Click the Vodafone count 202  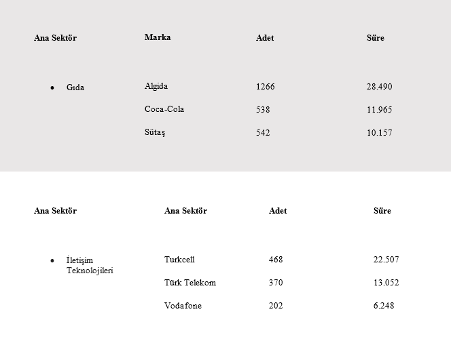coord(276,305)
